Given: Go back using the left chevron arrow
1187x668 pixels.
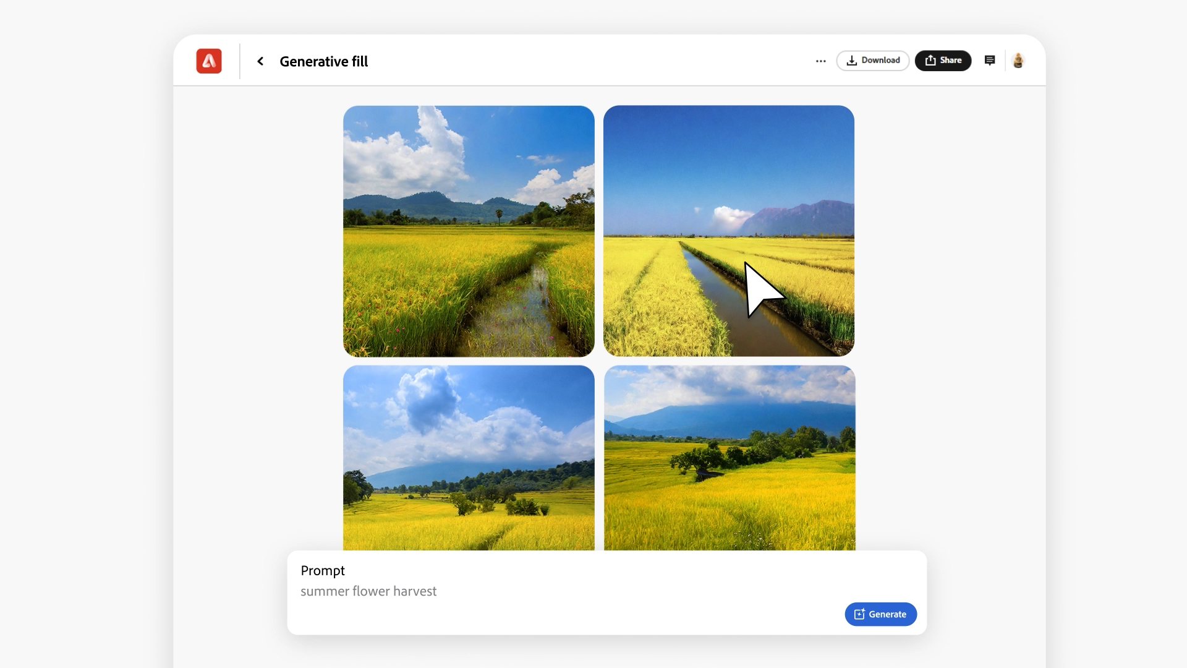Looking at the screenshot, I should [260, 61].
